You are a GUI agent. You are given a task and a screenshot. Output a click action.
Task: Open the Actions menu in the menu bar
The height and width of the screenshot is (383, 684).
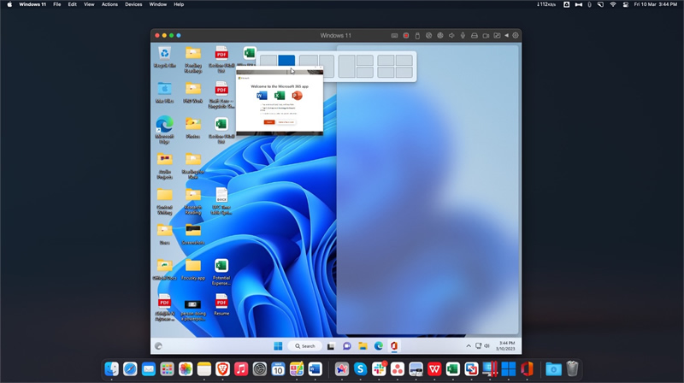[109, 4]
